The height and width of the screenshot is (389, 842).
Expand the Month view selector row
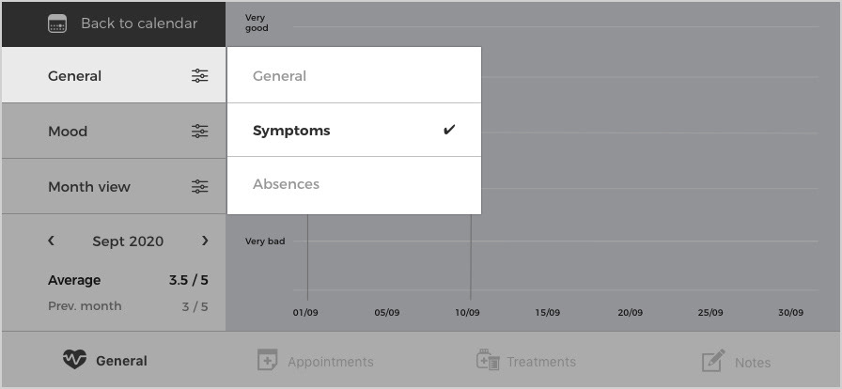(114, 186)
